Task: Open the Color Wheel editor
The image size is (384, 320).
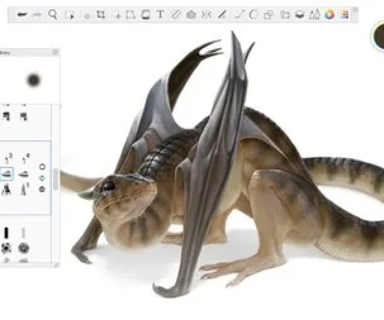Action: [x=330, y=14]
